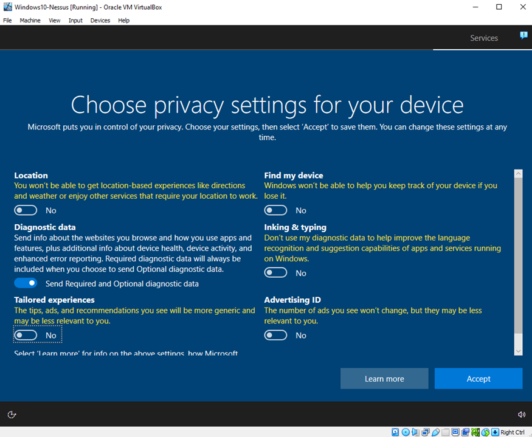
Task: Toggle the Location switch
Action: click(26, 210)
